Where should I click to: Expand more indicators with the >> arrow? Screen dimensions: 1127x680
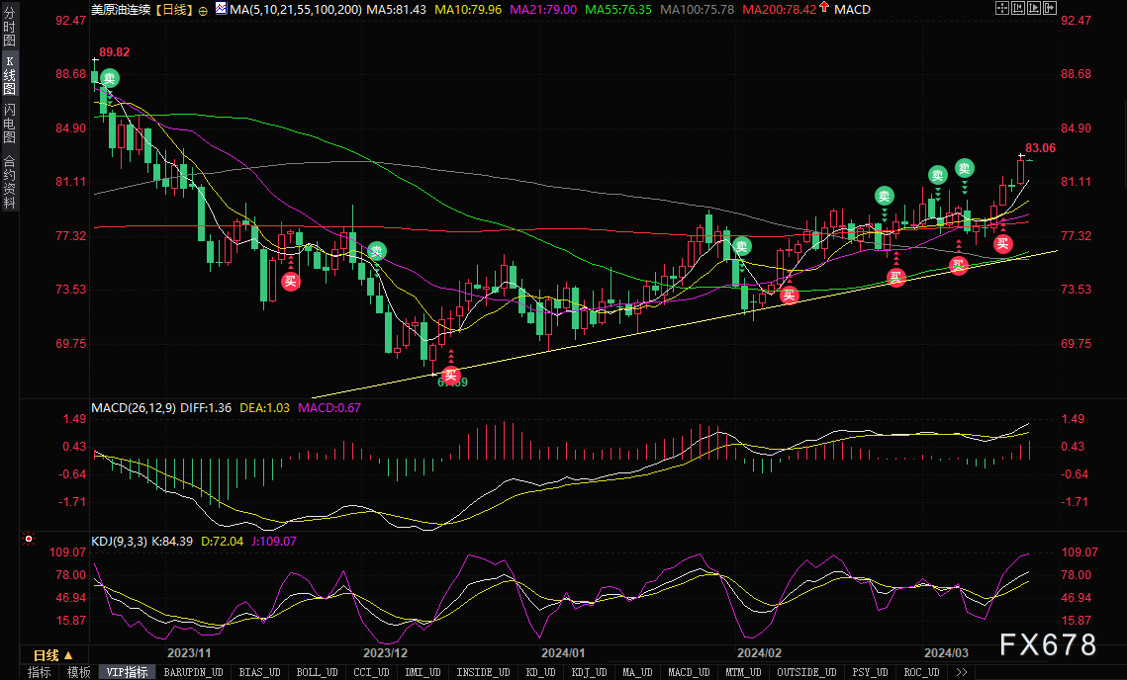coord(961,672)
